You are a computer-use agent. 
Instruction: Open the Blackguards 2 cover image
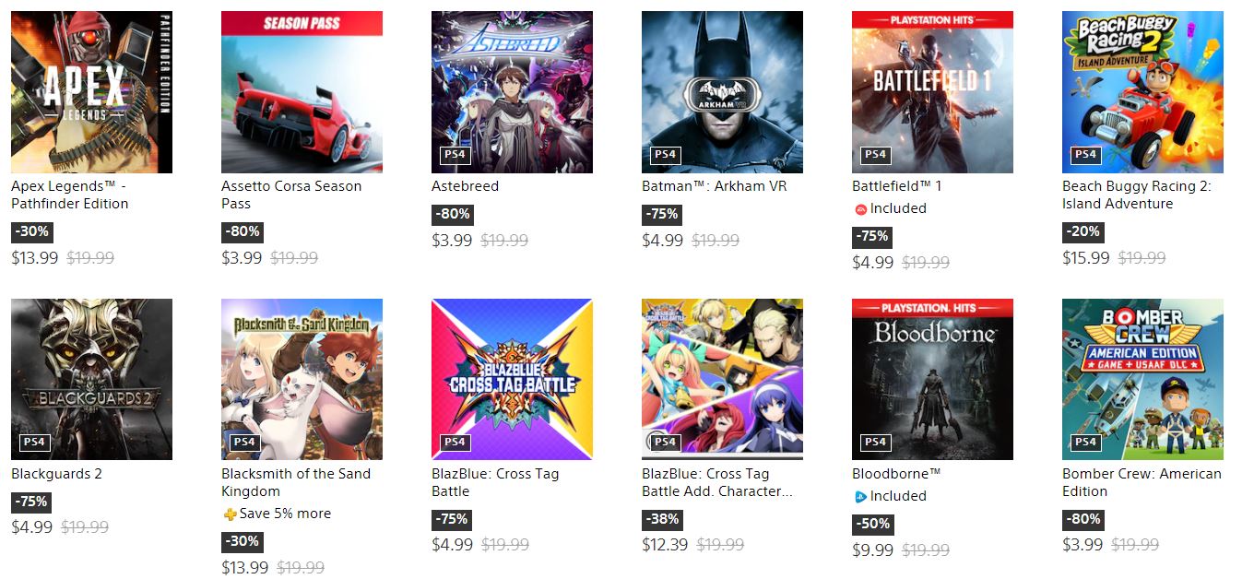point(91,379)
